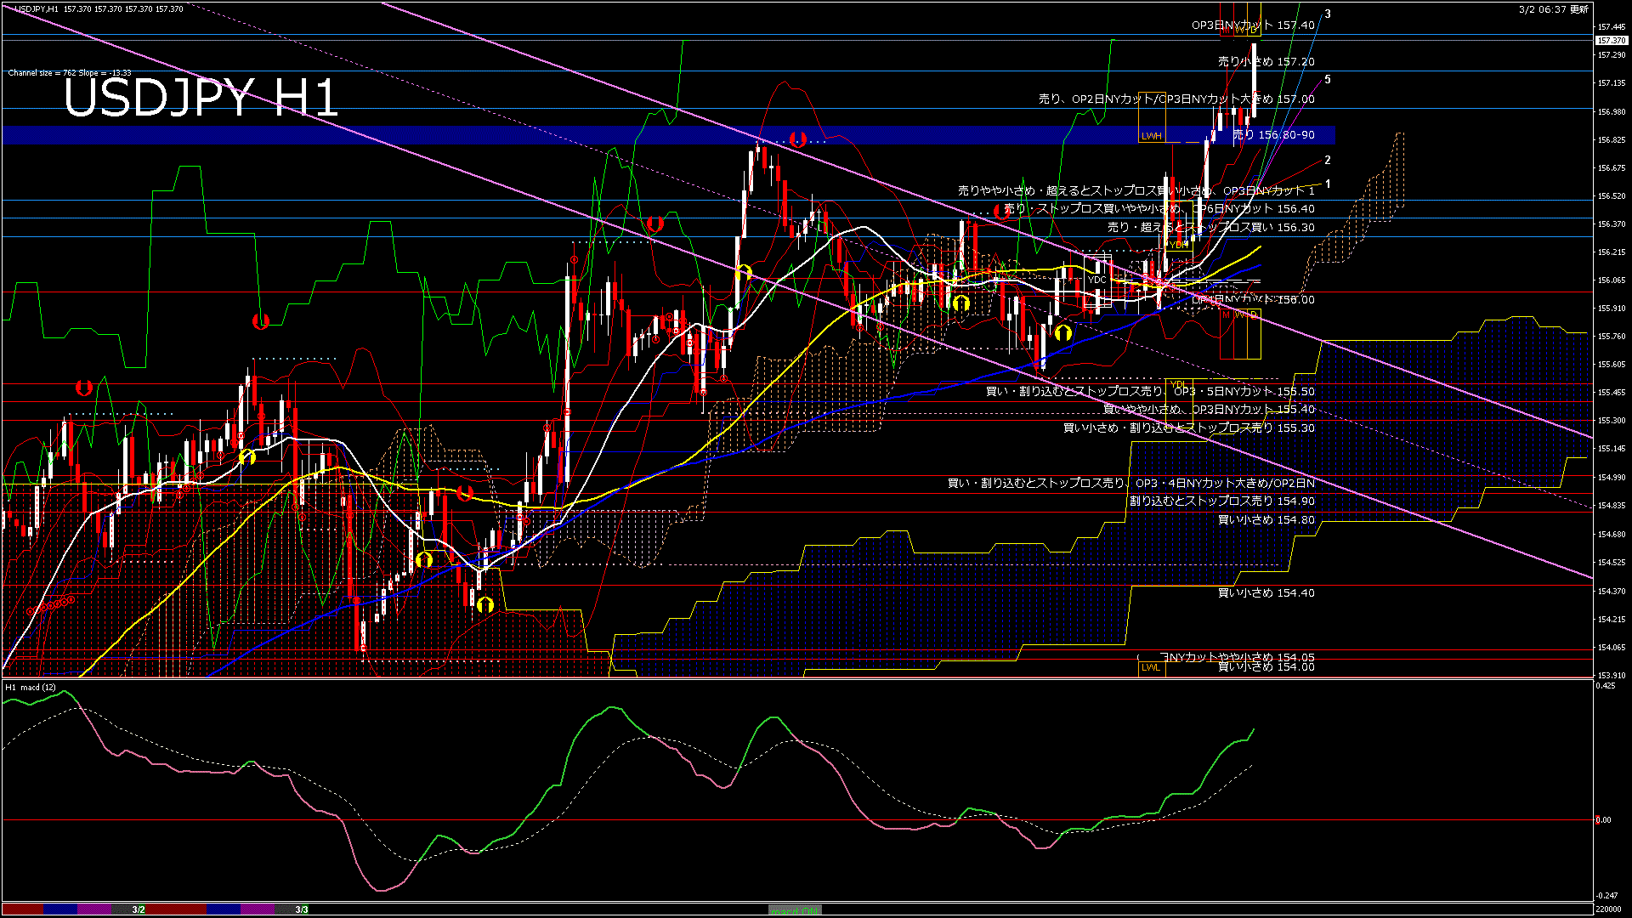Click the current price tag 157.370

coord(1610,41)
